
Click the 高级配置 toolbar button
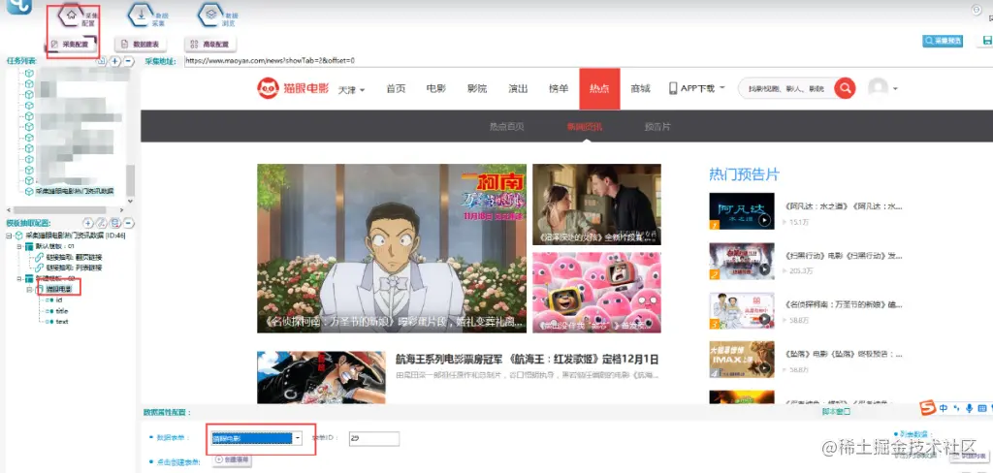tap(210, 45)
